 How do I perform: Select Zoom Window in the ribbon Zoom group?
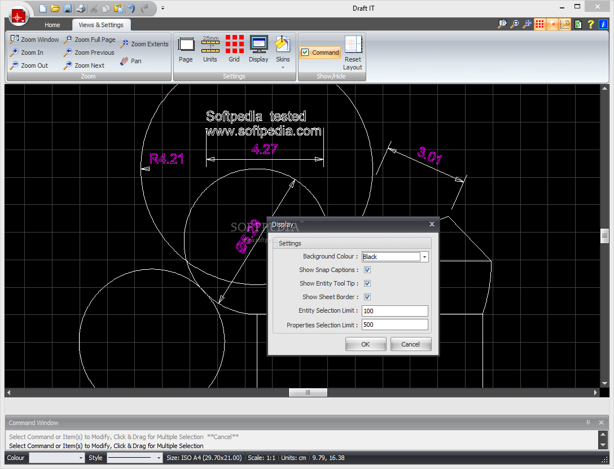34,39
